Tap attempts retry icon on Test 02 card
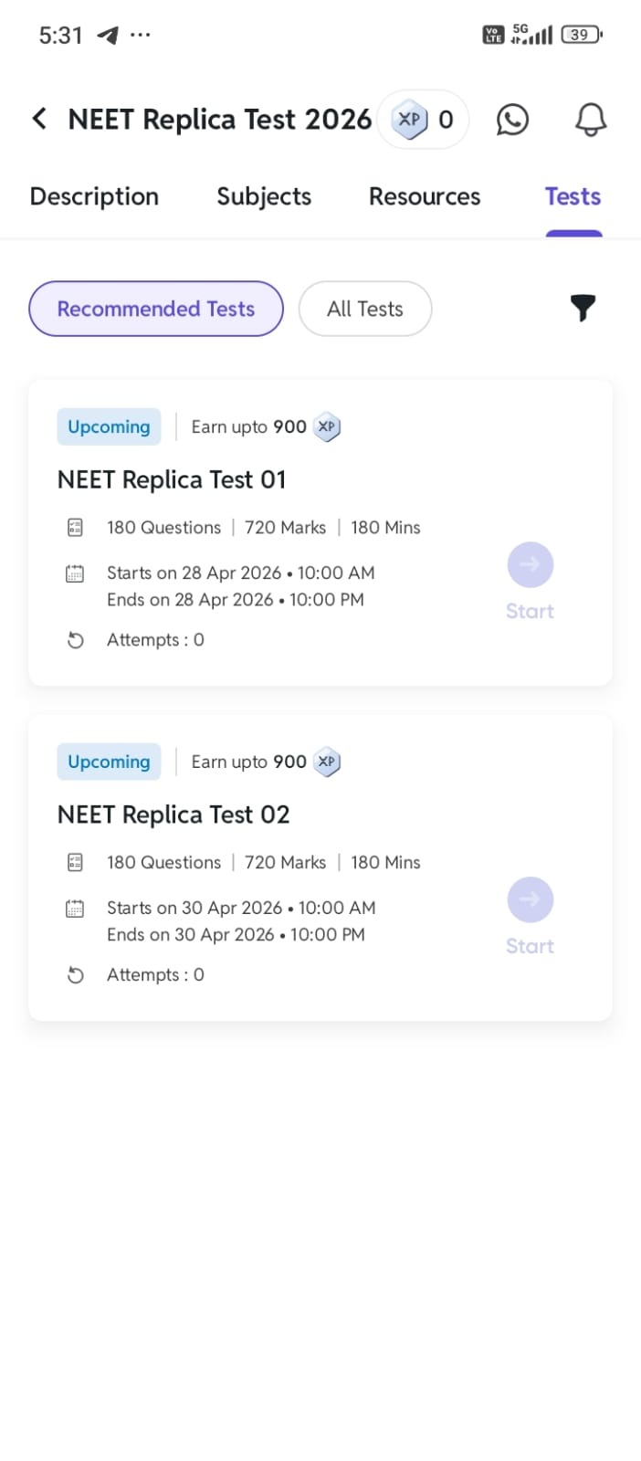 (76, 975)
